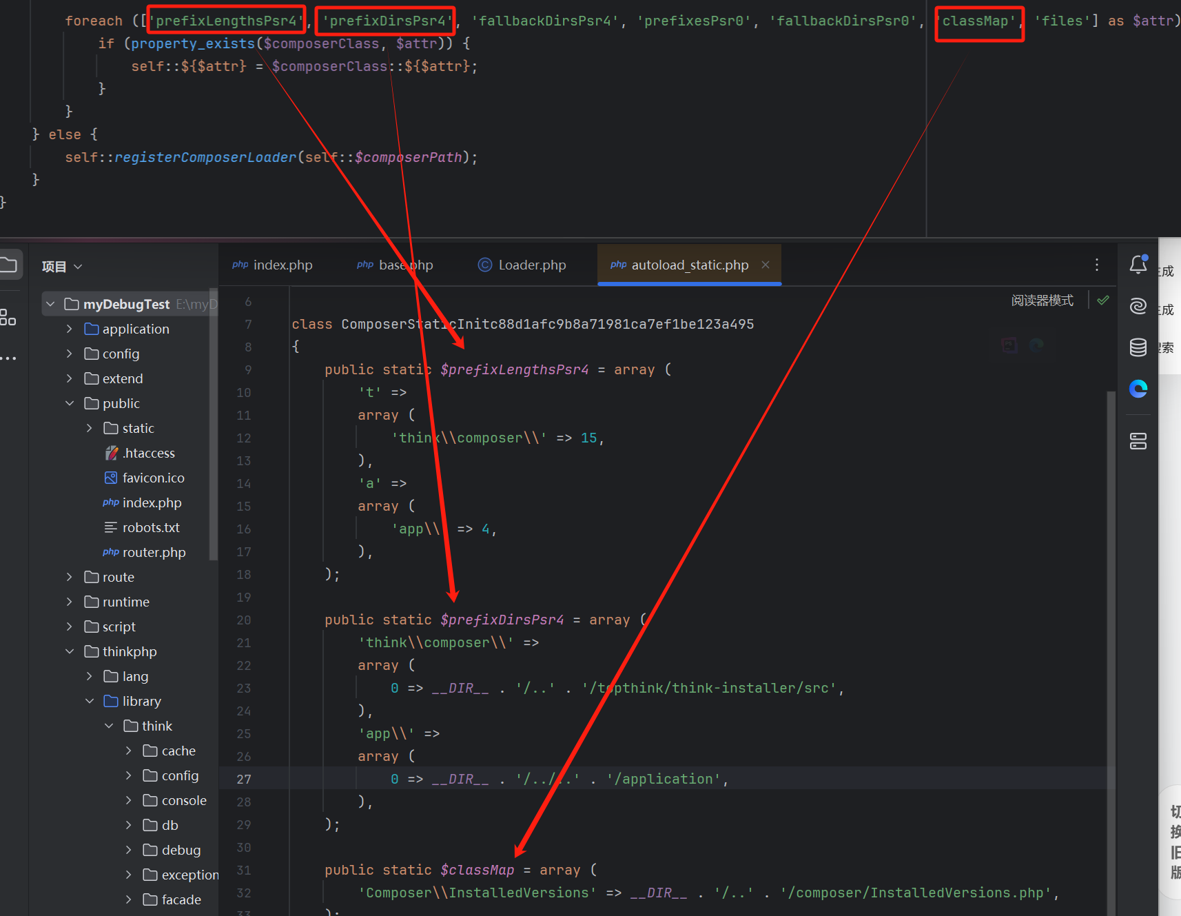
Task: Expand the cache folder
Action: click(128, 751)
